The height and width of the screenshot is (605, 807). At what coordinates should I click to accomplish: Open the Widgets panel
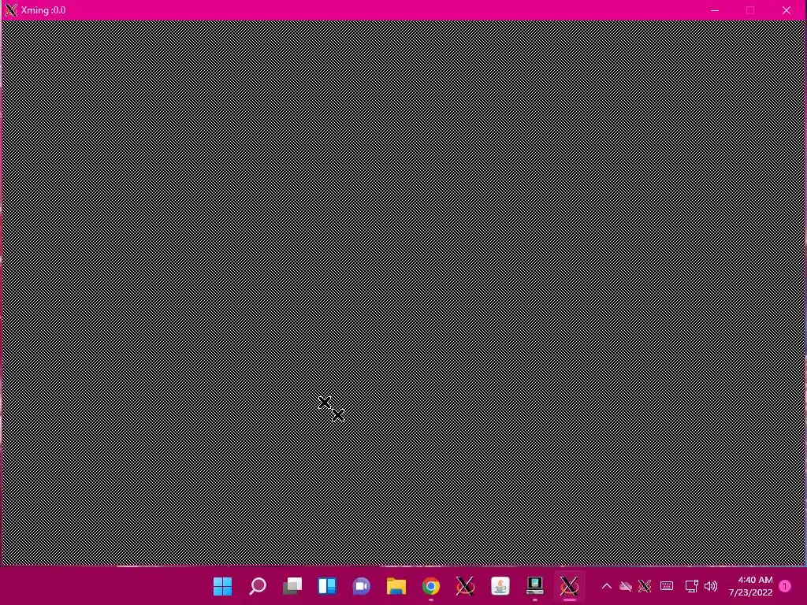327,586
